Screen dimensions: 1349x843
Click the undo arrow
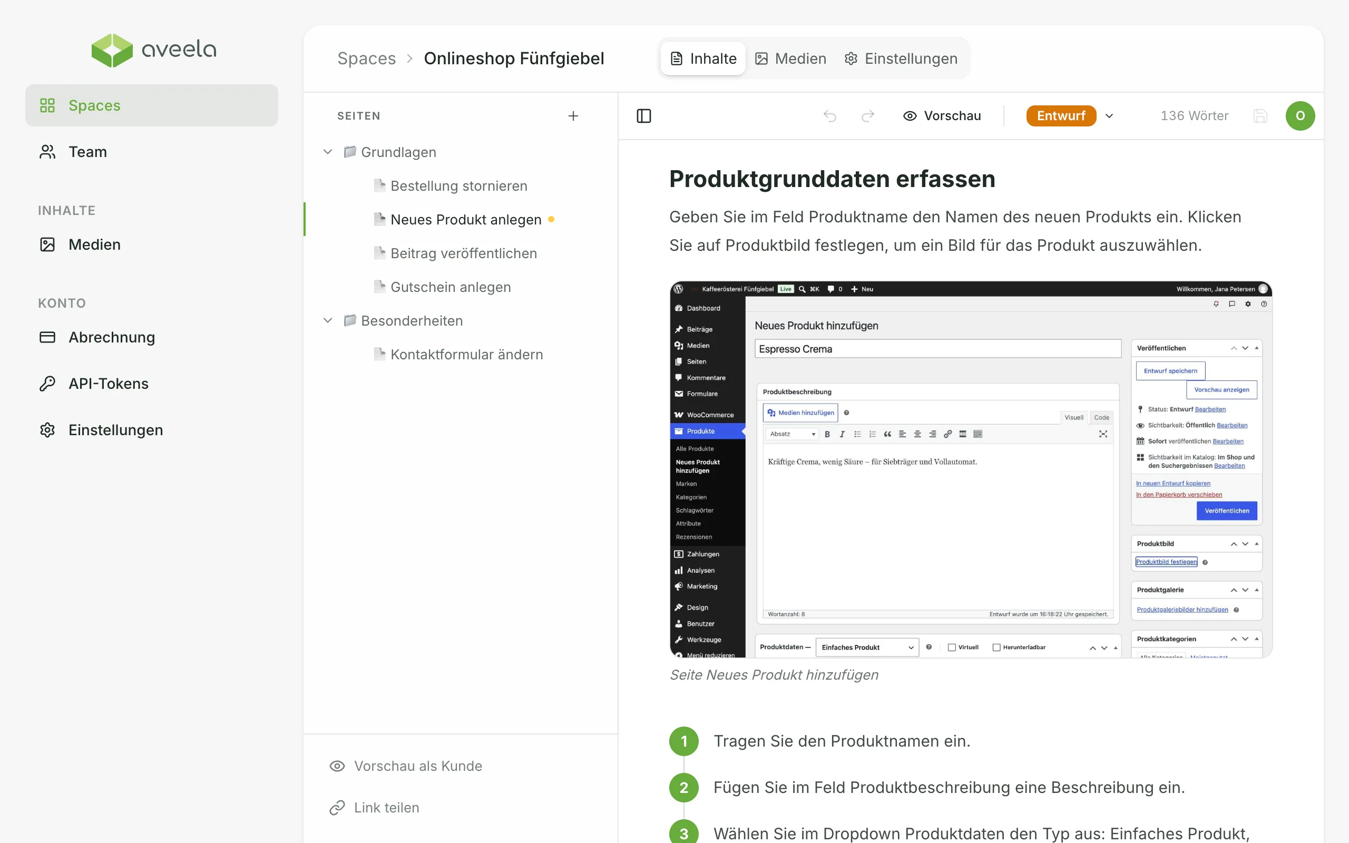pyautogui.click(x=830, y=116)
